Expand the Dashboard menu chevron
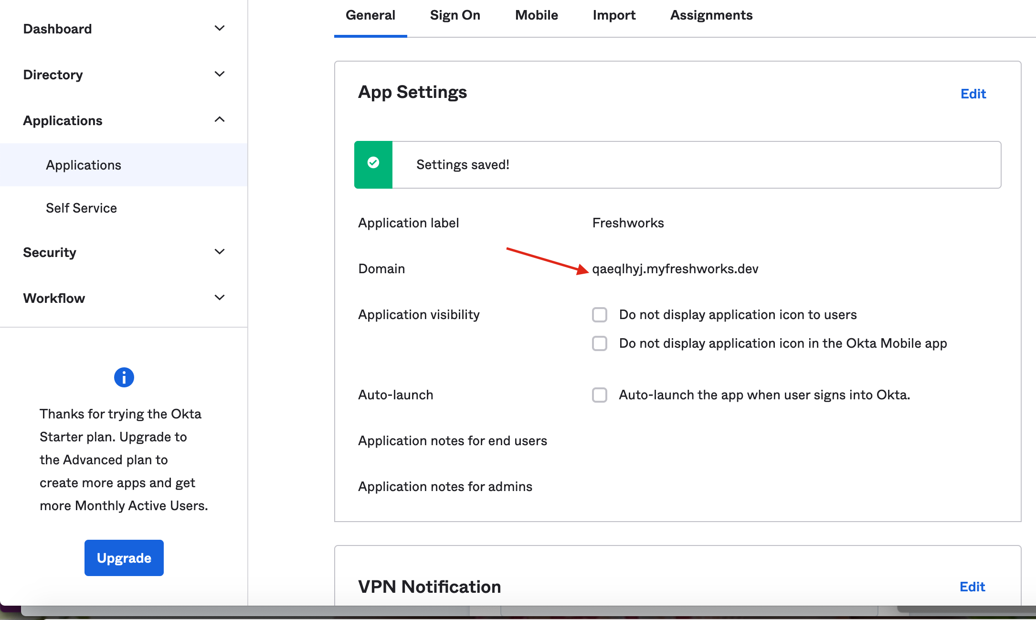The width and height of the screenshot is (1036, 620). point(220,28)
